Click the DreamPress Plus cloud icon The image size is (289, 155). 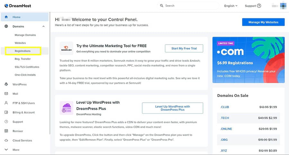[x=66, y=108]
